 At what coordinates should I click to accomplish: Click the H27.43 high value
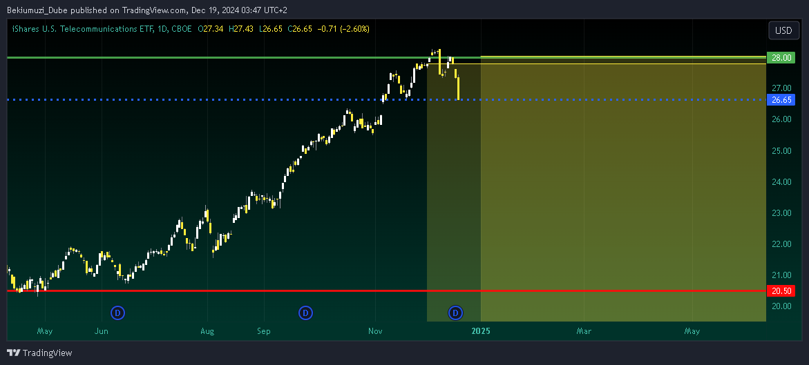click(x=242, y=29)
